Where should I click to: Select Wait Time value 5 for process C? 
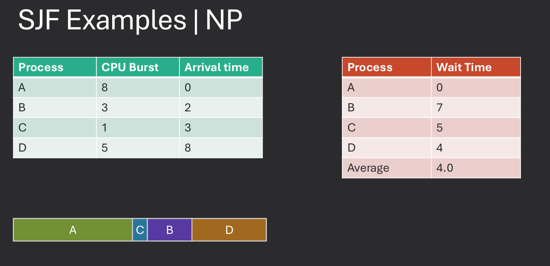476,128
